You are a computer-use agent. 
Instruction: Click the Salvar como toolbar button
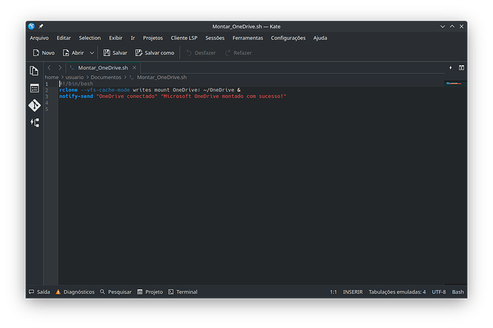click(x=155, y=53)
